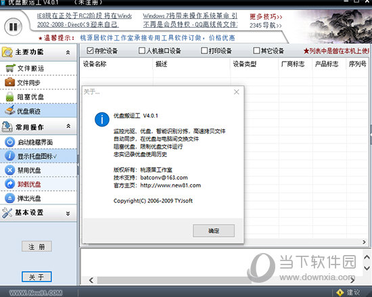Click the 常用操作 section icon
372x297 pixels.
coord(7,127)
